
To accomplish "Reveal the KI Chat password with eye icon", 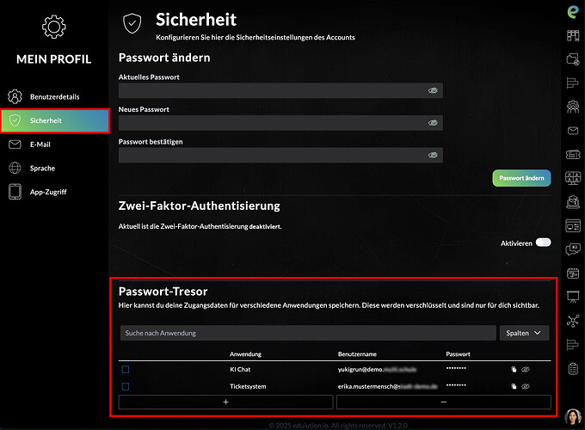I will (x=526, y=369).
